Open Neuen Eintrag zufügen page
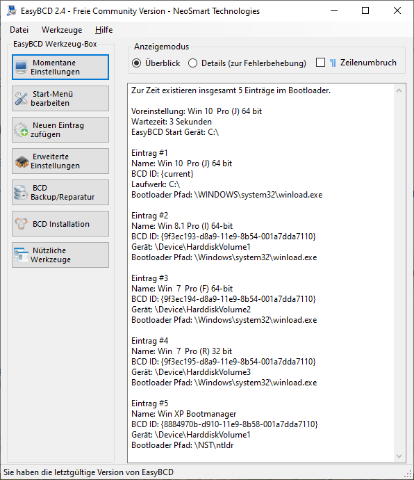The height and width of the screenshot is (480, 414). 60,130
